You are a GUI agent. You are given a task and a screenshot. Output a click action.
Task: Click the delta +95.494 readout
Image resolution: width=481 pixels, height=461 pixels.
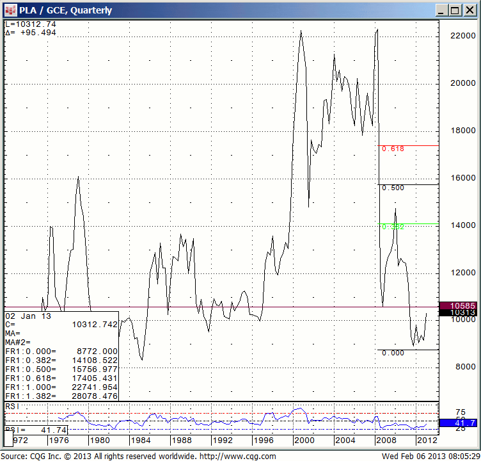[x=30, y=33]
